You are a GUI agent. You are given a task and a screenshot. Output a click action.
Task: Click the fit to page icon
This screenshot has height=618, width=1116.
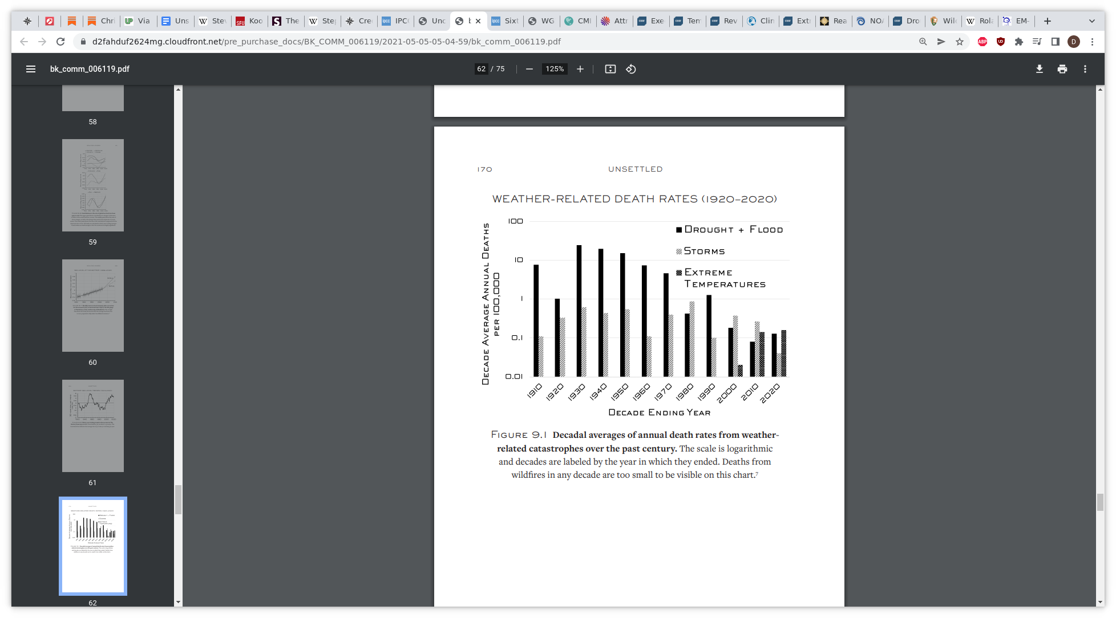pyautogui.click(x=610, y=69)
